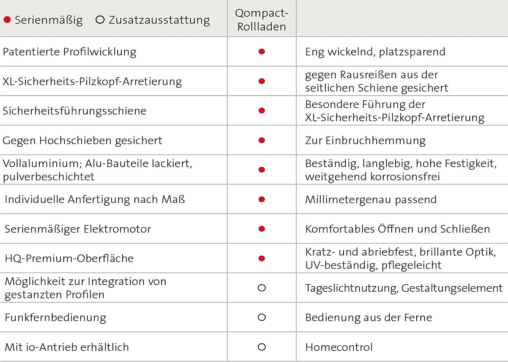Click the Serienmäßig legend label
508x362 pixels.
coord(48,20)
